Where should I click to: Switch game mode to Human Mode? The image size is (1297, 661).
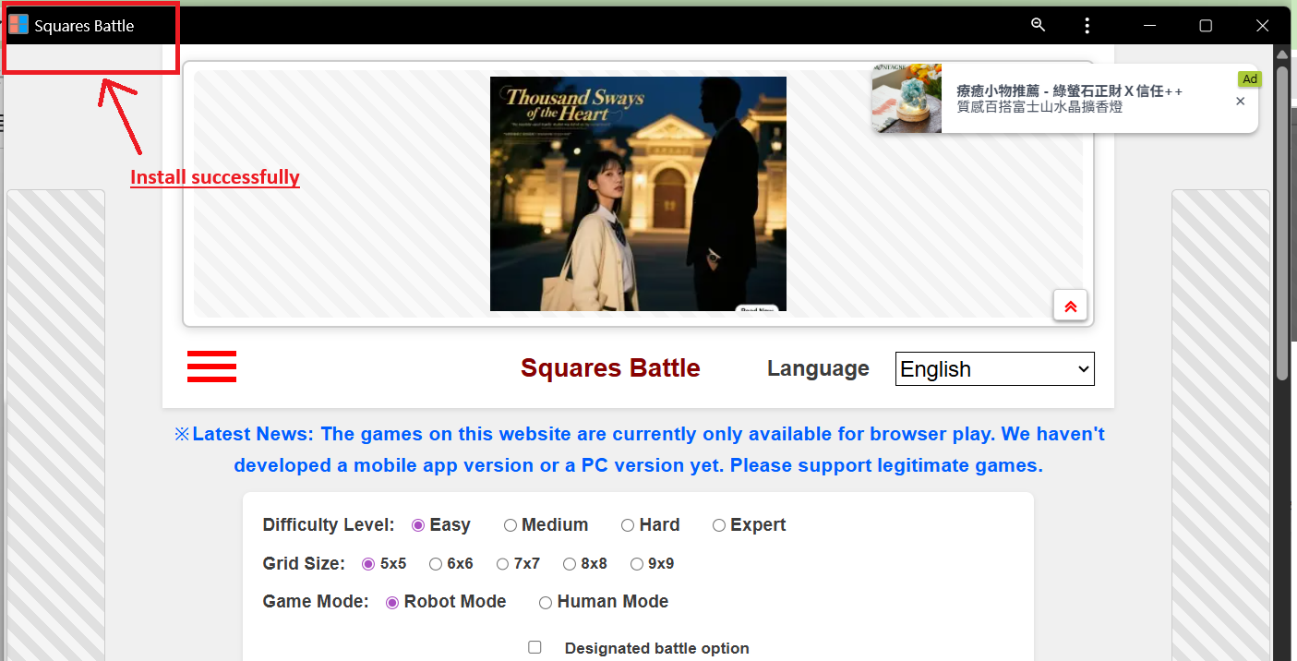[x=546, y=602]
